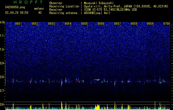173x110 pixels.
Task: Click the 0.8 kHz axis label
Action: pyautogui.click(x=2, y=77)
